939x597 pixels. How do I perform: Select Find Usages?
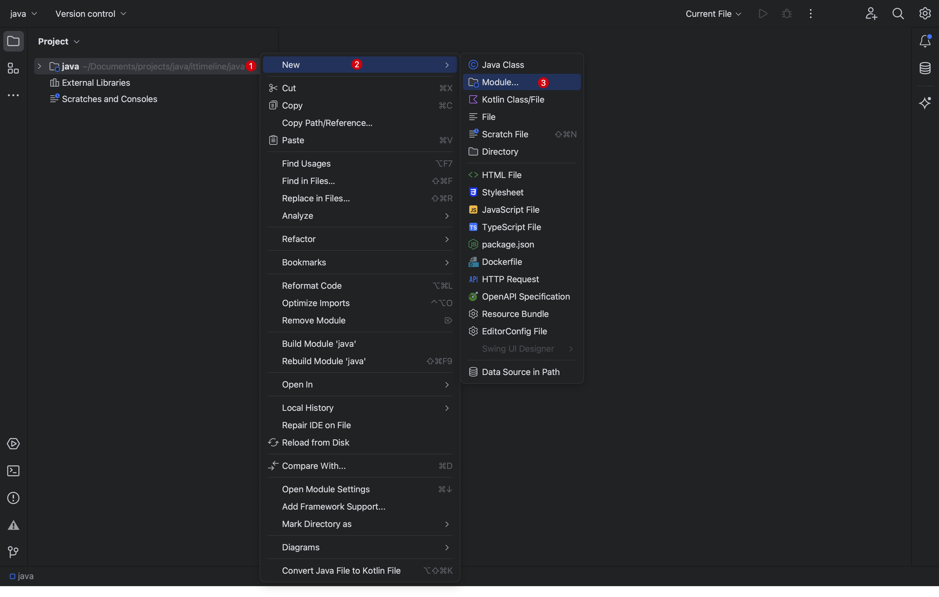tap(359, 164)
